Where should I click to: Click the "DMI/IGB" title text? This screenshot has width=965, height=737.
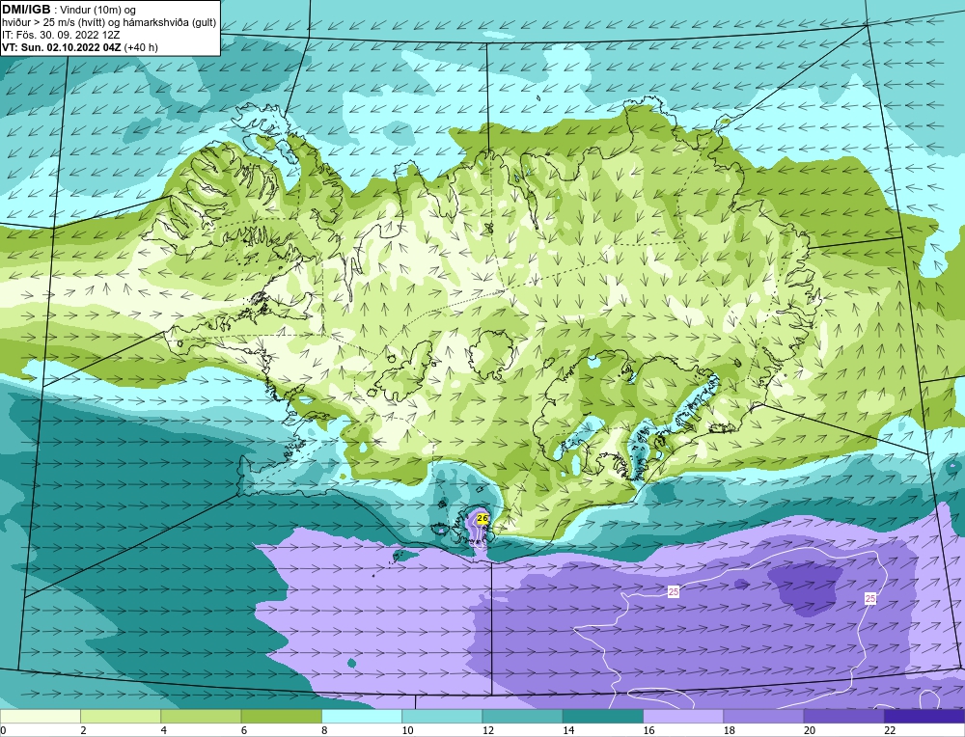(26, 10)
